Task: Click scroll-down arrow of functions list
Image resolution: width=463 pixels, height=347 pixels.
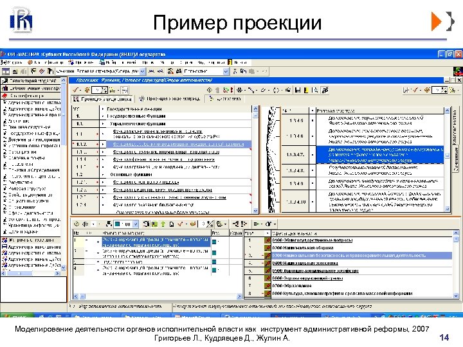Action: coord(255,211)
